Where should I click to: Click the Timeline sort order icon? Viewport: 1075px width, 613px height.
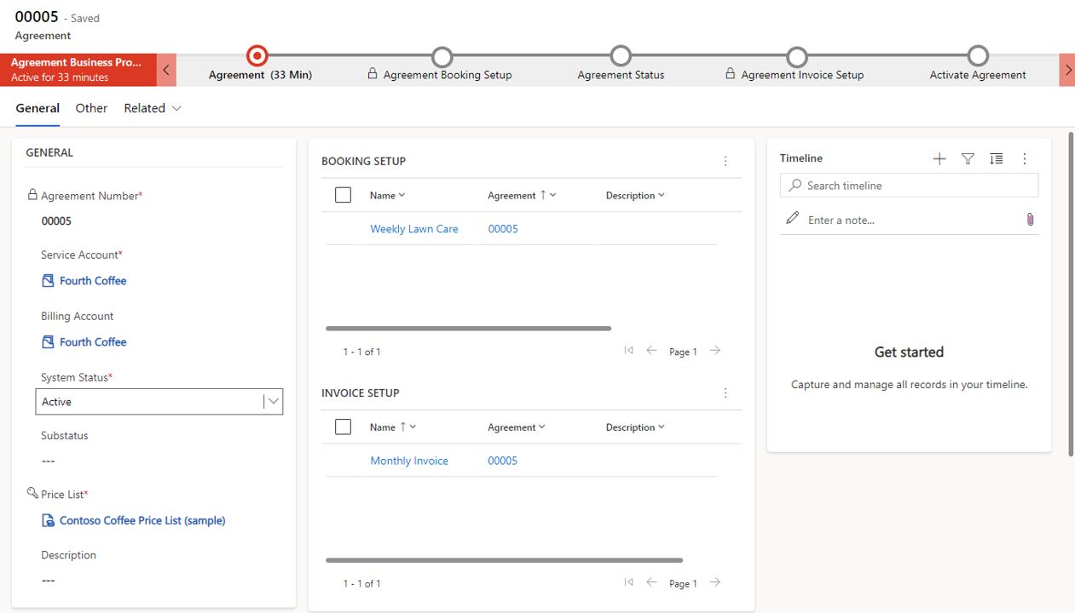pos(996,158)
